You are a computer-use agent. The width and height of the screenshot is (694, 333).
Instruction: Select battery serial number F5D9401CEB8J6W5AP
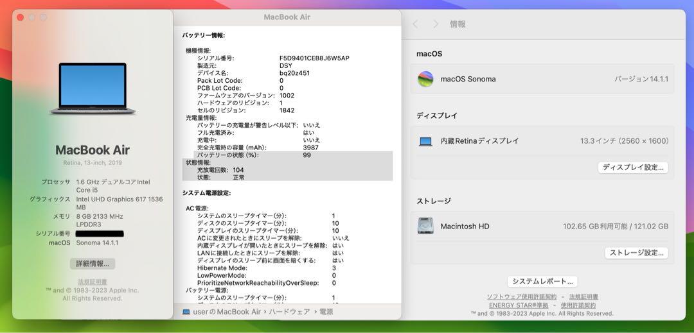pos(314,58)
